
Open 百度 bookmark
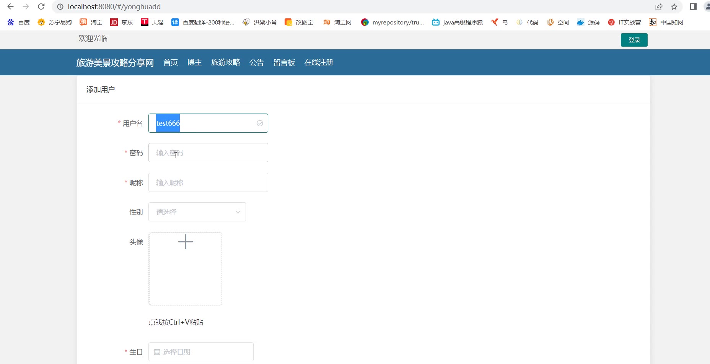click(18, 22)
